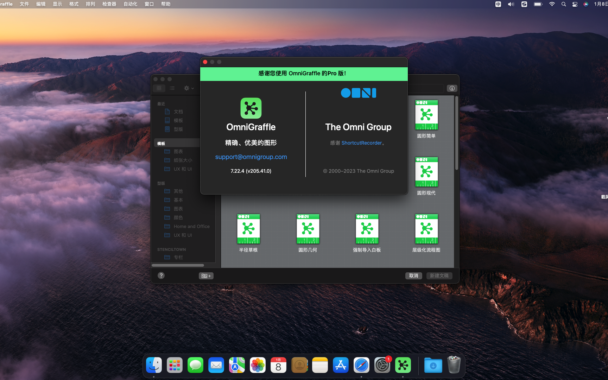The image size is (608, 380).
Task: Click the template list vertical scrollbar
Action: [x=456, y=134]
